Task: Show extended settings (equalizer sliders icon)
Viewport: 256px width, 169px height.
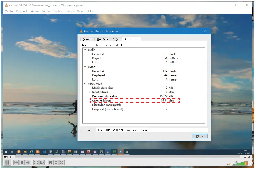Action: [x=42, y=163]
